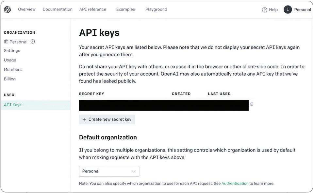Go to the Billing page
This screenshot has height=193, width=313.
(x=10, y=79)
